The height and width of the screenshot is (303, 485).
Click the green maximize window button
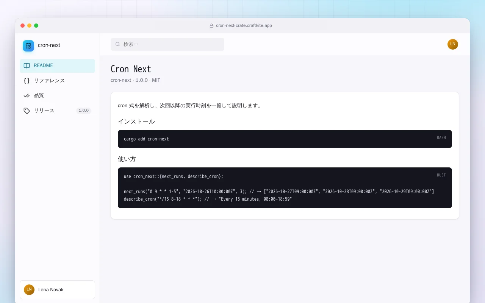pyautogui.click(x=36, y=26)
